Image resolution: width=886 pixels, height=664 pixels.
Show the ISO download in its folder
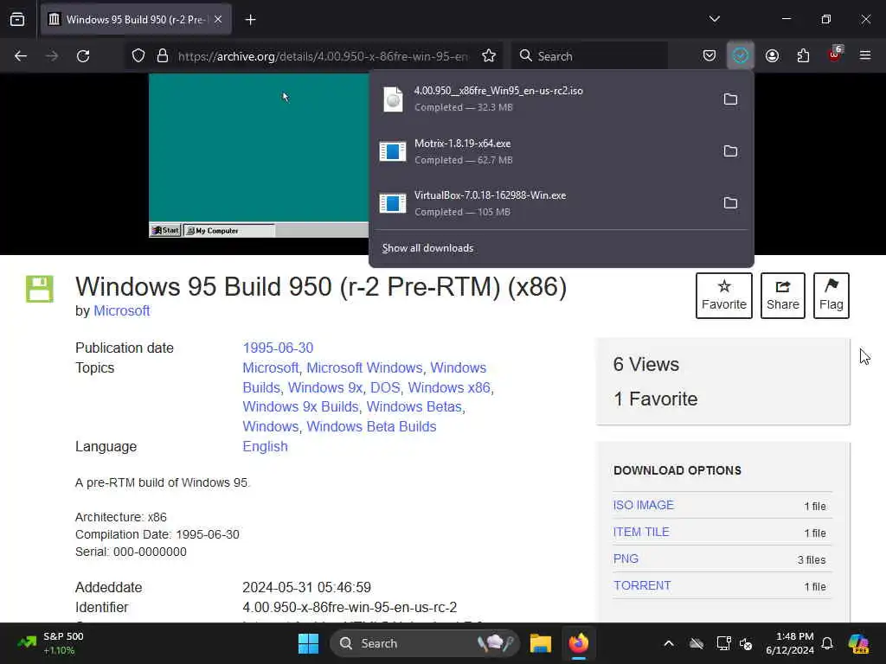[x=730, y=99]
